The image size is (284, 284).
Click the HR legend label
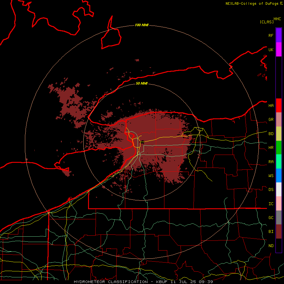[x=271, y=148]
